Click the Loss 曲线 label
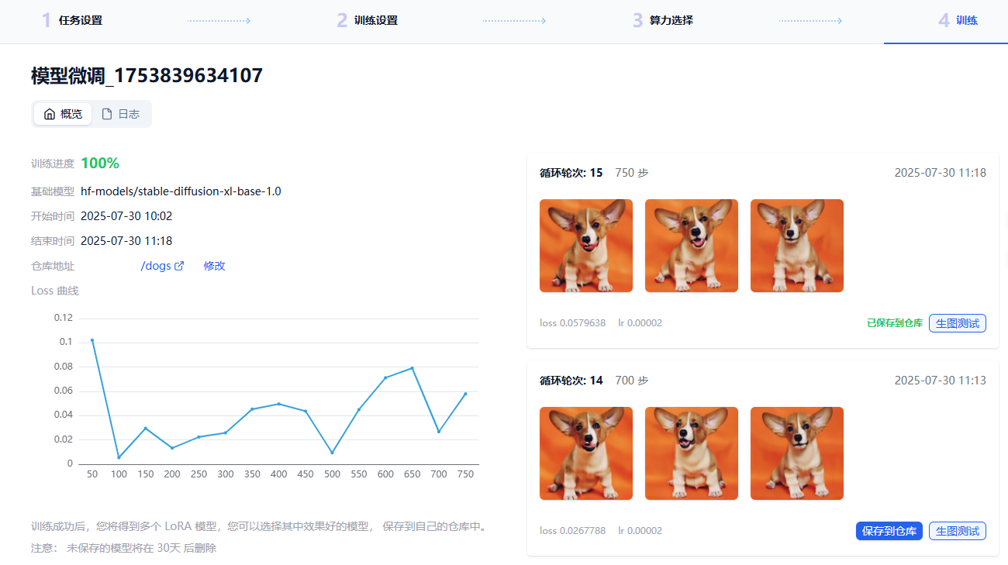 coord(55,291)
